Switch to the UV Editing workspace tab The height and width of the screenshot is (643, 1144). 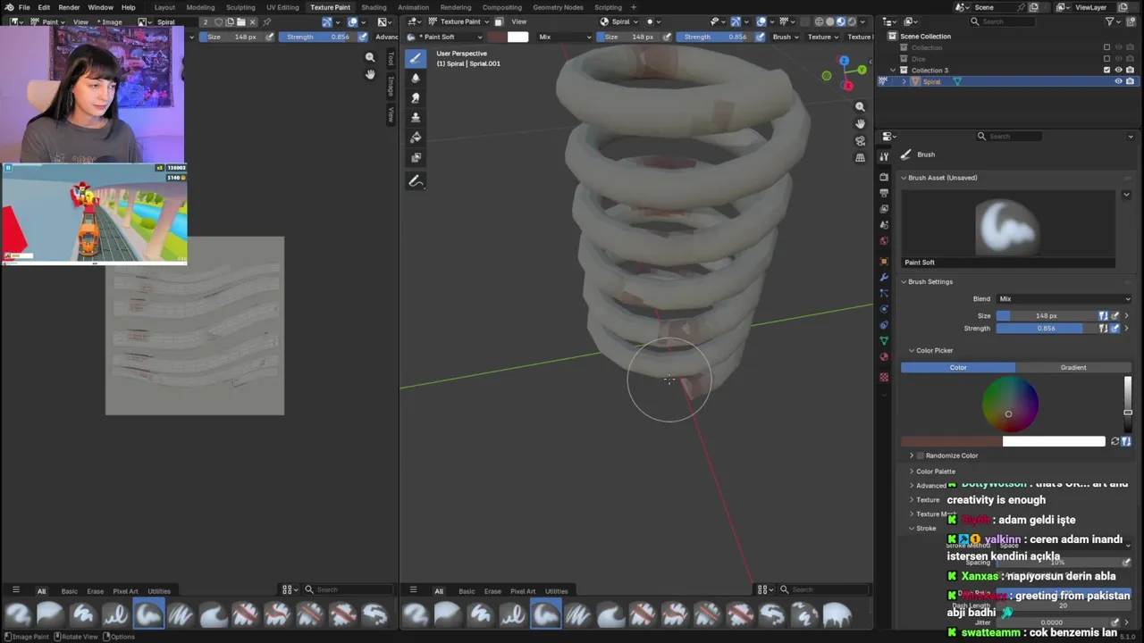[x=282, y=7]
